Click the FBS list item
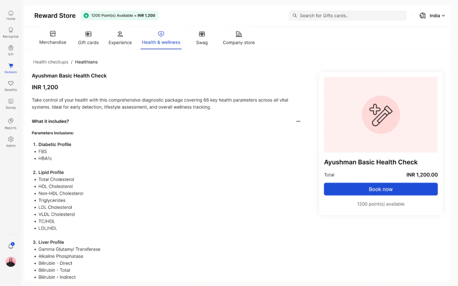This screenshot has width=458, height=286. point(43,152)
